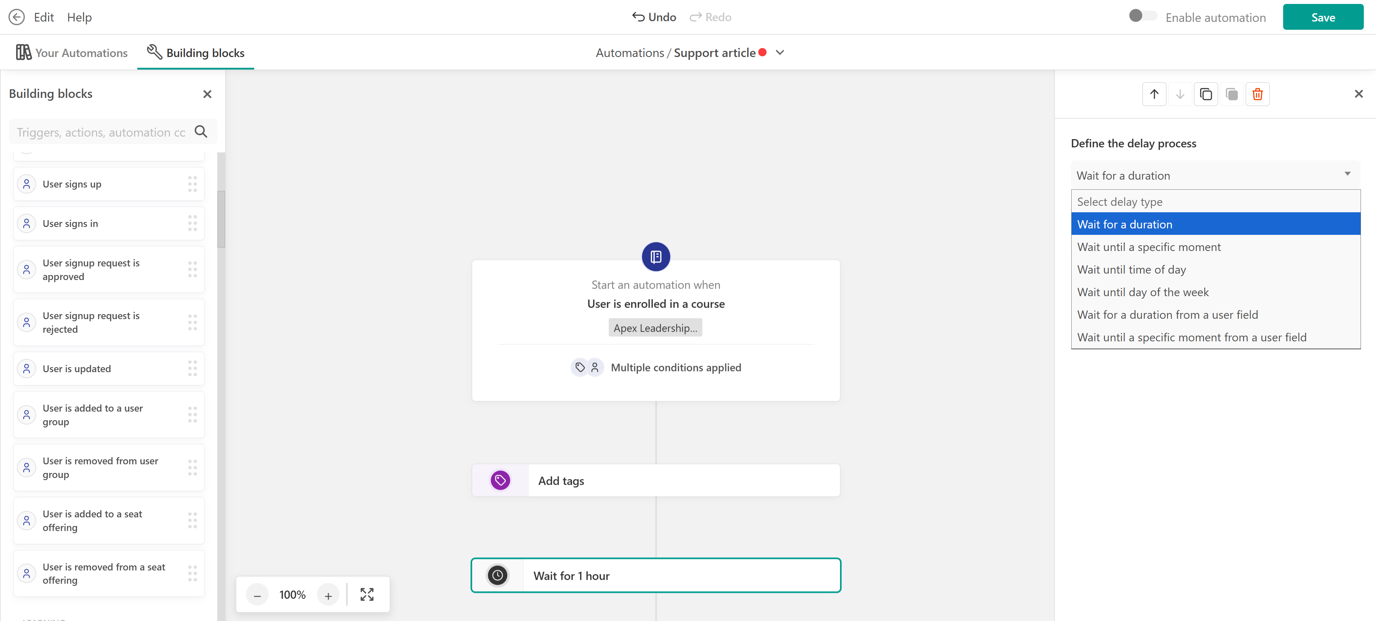Expand the Support article title chevron
1376x621 pixels.
coord(780,52)
